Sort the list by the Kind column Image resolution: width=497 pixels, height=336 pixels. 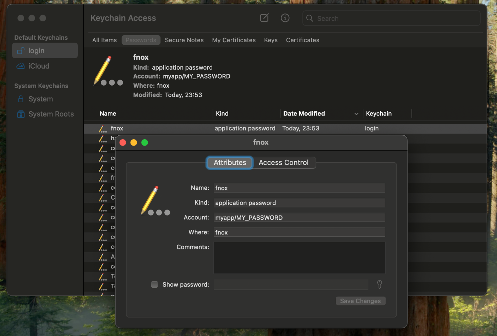coord(222,114)
